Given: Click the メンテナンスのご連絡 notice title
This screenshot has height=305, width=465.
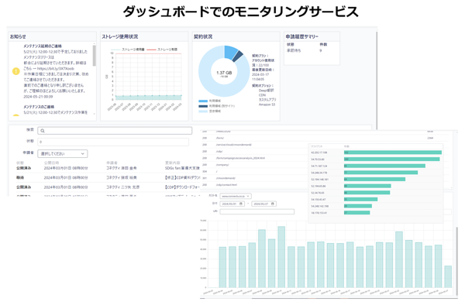Looking at the screenshot, I should pyautogui.click(x=39, y=107).
